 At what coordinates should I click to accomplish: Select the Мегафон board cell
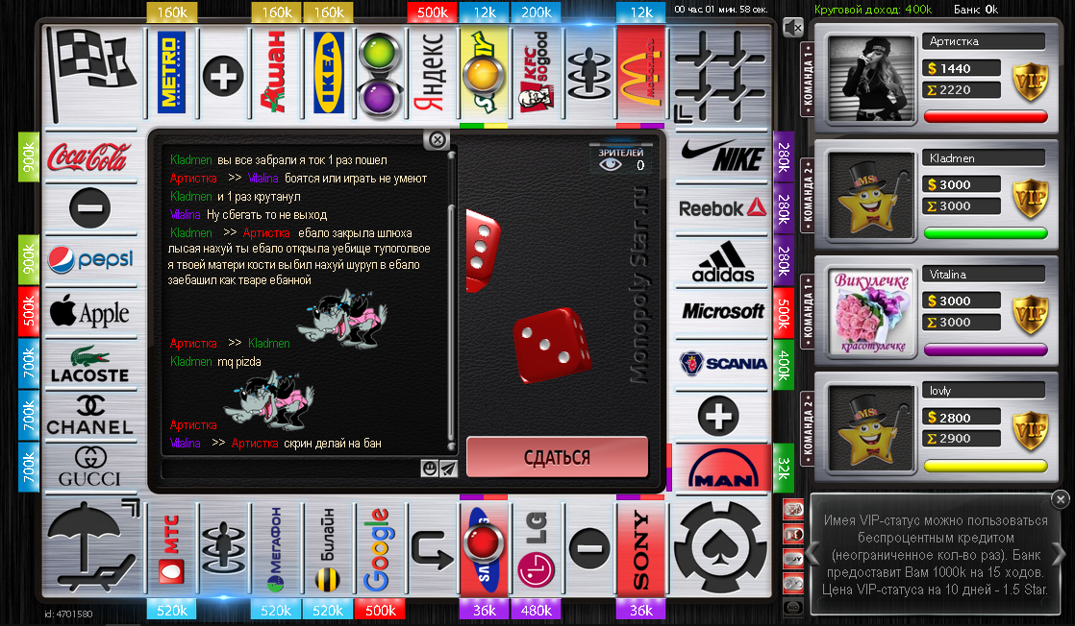click(276, 549)
